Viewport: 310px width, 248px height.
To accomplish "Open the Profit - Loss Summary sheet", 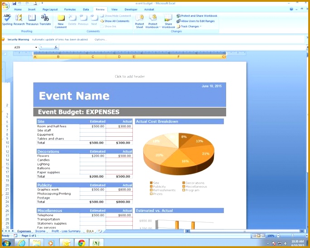I will 66,231.
